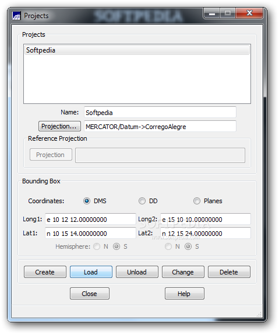279x334 pixels.
Task: Open the Projection... dialog button
Action: tap(59, 126)
